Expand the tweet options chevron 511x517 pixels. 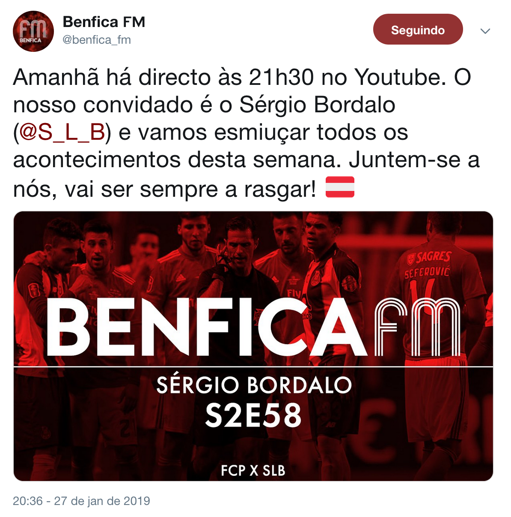[485, 31]
